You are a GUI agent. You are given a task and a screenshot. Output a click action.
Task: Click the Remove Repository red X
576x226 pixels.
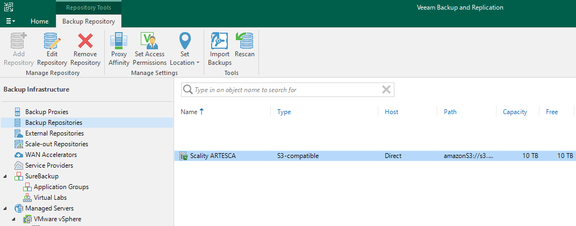(x=85, y=41)
